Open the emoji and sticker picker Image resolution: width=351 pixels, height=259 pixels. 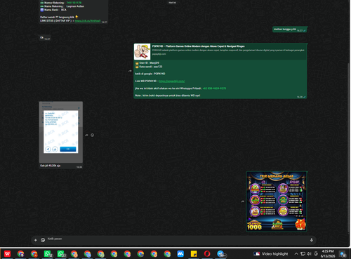(43, 240)
